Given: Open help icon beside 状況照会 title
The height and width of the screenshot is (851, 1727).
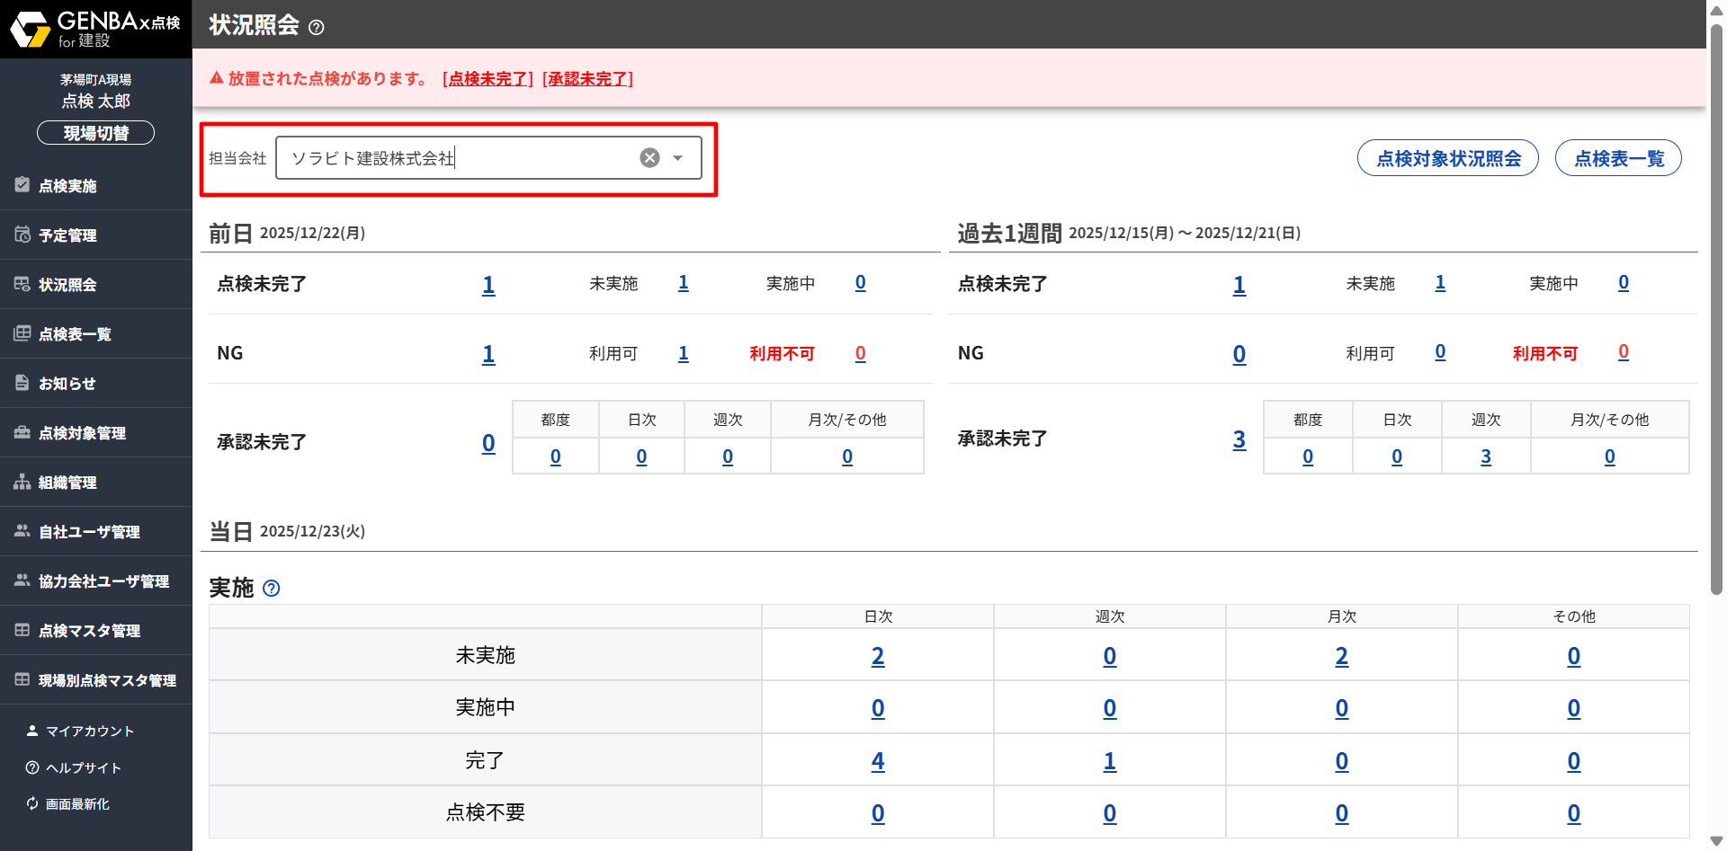Looking at the screenshot, I should click(316, 27).
